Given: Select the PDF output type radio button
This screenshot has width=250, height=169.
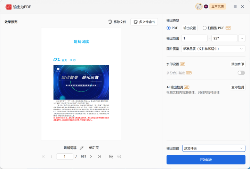Looking at the screenshot, I should click(169, 28).
